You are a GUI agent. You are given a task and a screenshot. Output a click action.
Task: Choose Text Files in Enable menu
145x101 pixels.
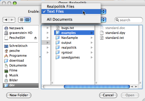click(71, 11)
